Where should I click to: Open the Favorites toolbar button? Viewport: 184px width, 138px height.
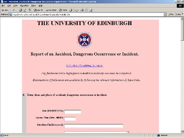51,10
